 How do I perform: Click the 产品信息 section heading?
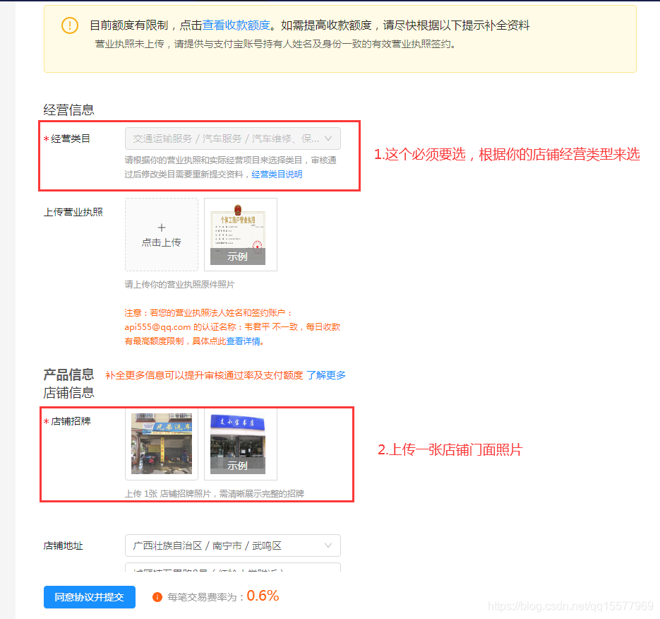(x=68, y=375)
